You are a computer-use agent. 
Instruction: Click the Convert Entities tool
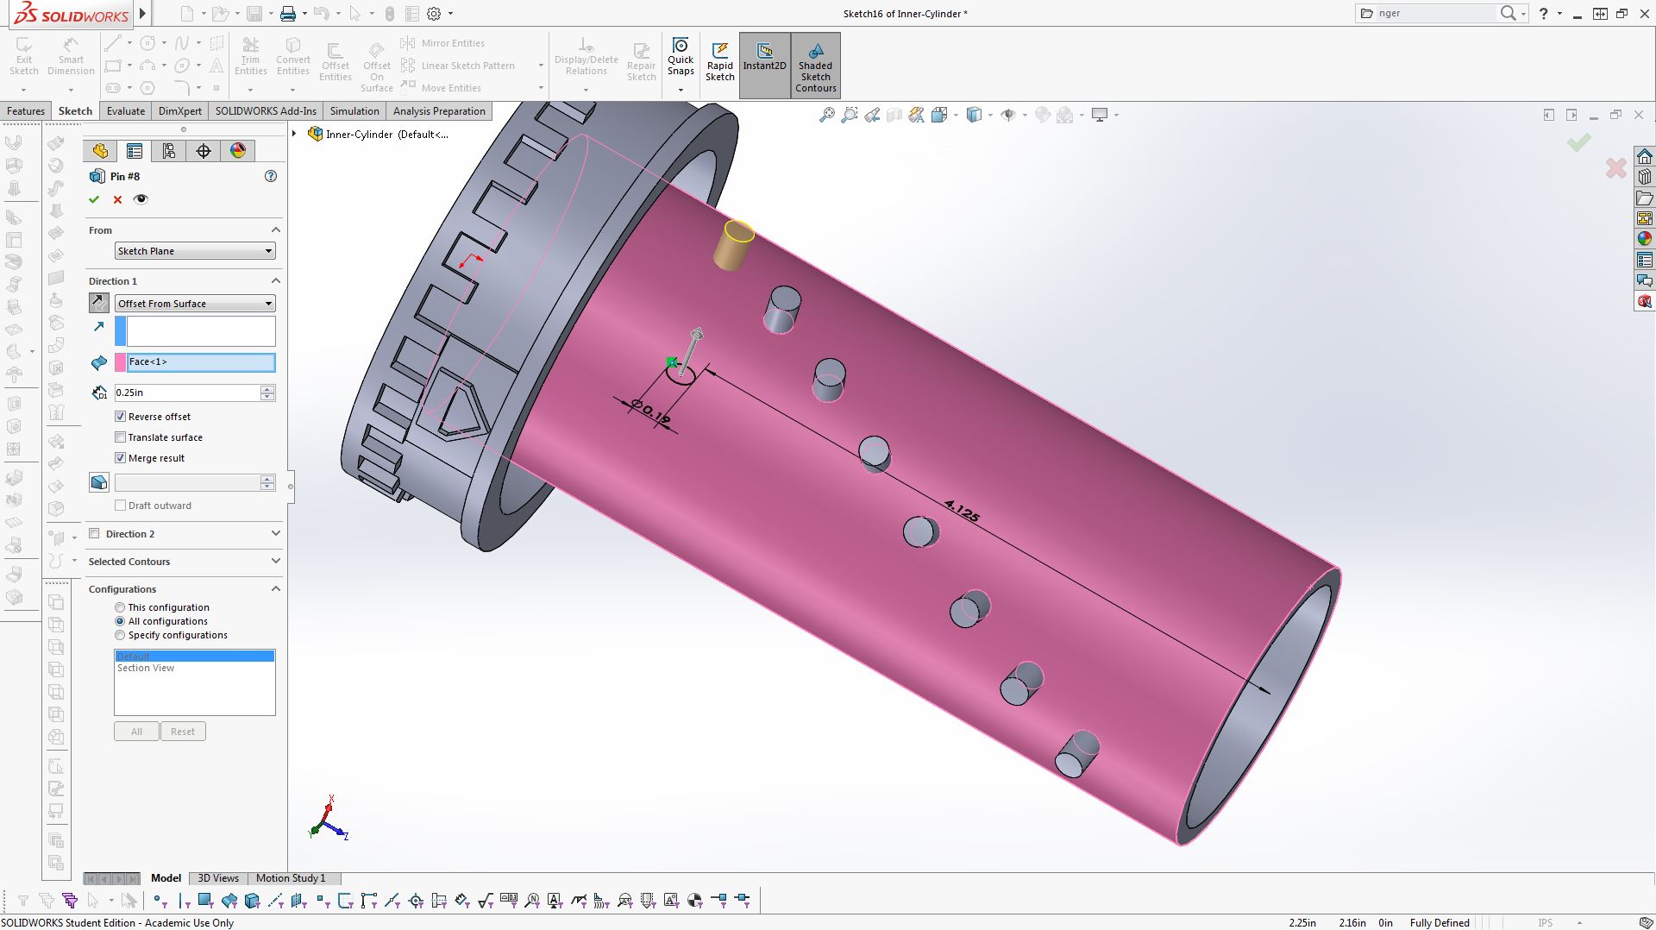pos(293,55)
